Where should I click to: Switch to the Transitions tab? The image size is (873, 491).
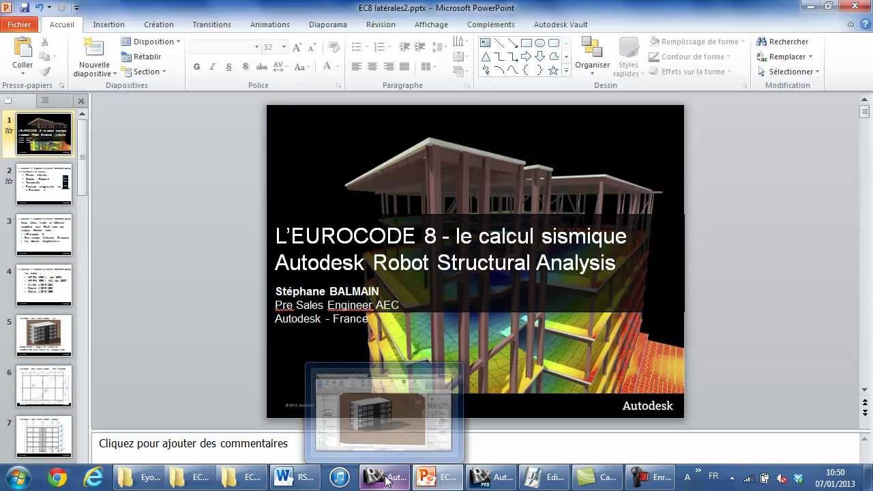click(211, 25)
